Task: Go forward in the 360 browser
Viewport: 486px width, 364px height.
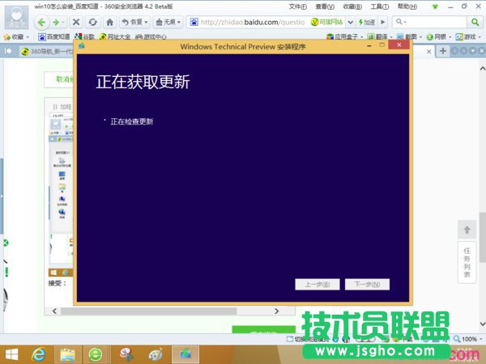Action: coord(57,23)
